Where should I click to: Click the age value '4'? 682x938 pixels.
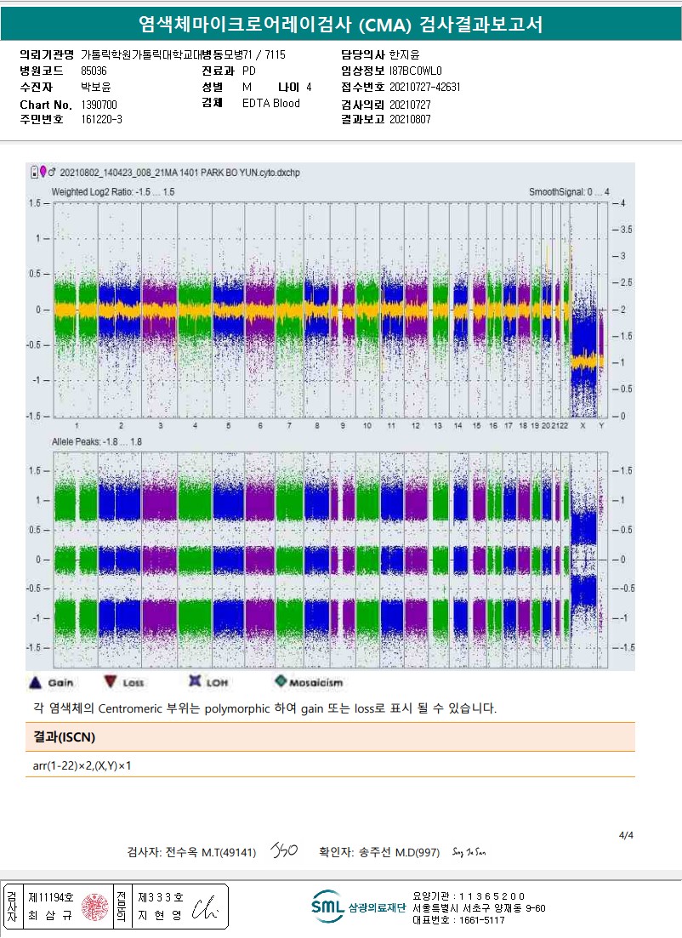pyautogui.click(x=309, y=87)
